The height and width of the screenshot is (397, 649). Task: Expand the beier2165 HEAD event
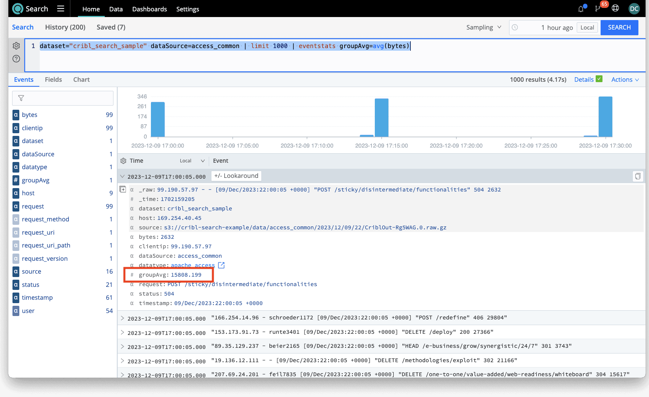pos(122,346)
